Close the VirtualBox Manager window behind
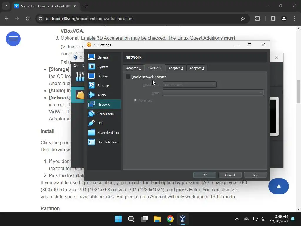The image size is (301, 226). coord(276,57)
